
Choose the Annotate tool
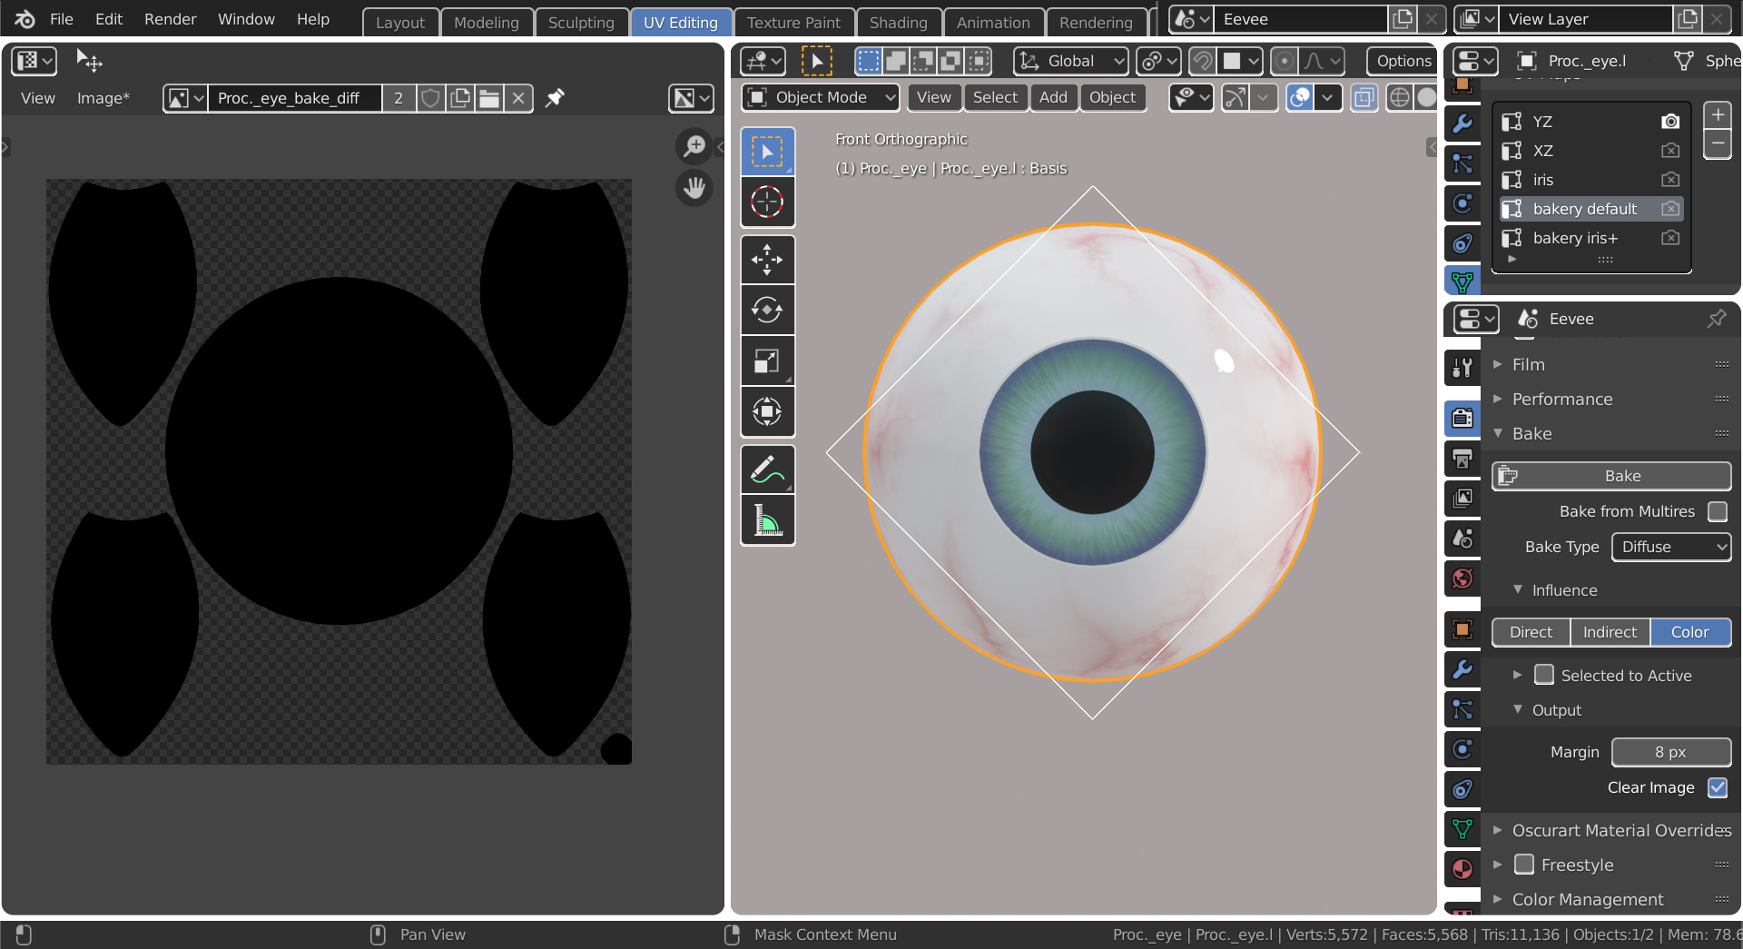pyautogui.click(x=767, y=470)
